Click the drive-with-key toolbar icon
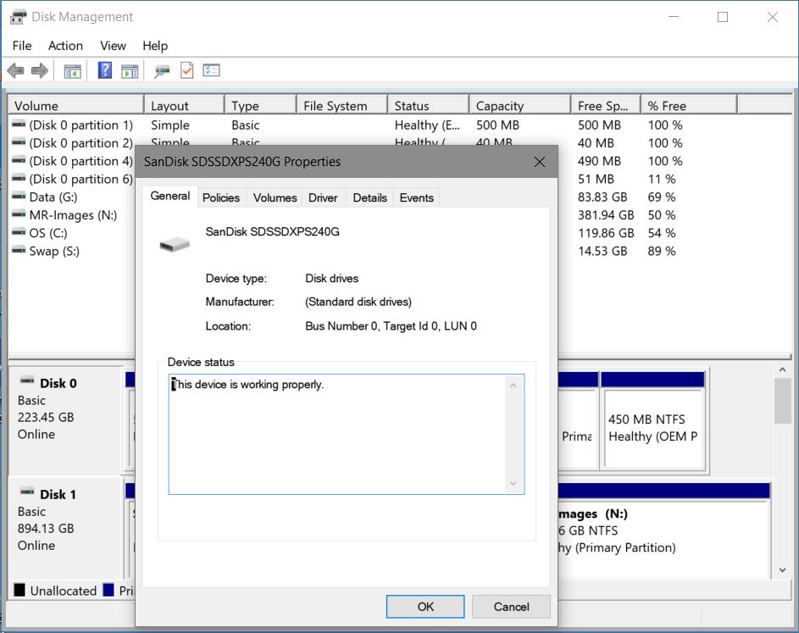 [162, 71]
